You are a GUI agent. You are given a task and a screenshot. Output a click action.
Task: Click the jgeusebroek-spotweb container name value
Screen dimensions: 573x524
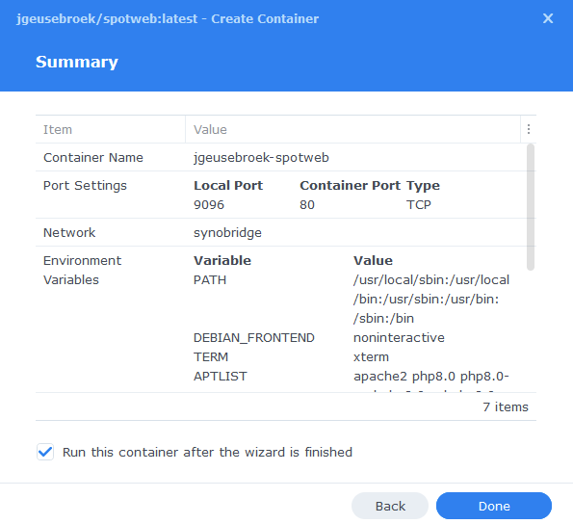(x=261, y=158)
